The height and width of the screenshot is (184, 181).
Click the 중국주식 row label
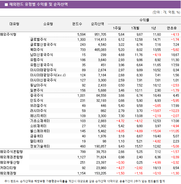[36, 95]
